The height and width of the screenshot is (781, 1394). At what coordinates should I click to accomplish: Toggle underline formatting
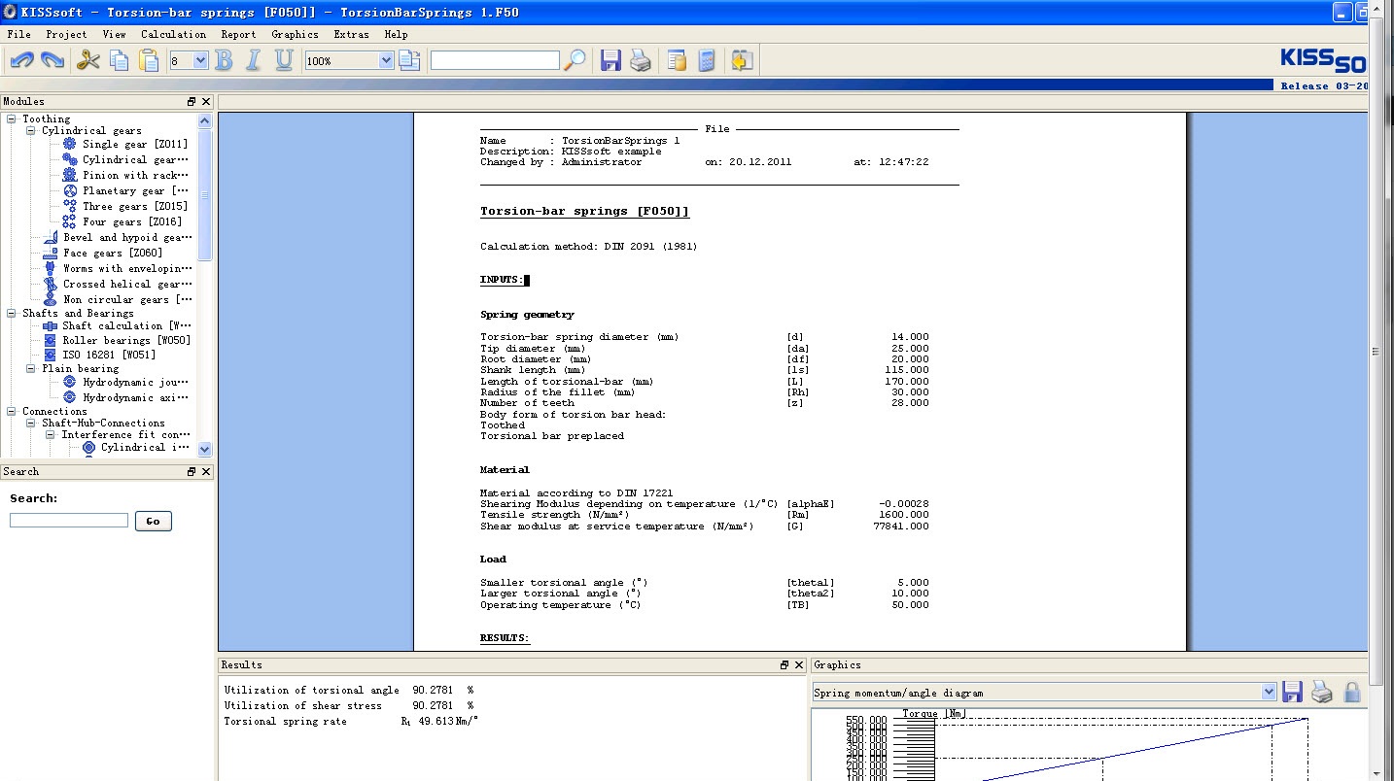point(284,60)
